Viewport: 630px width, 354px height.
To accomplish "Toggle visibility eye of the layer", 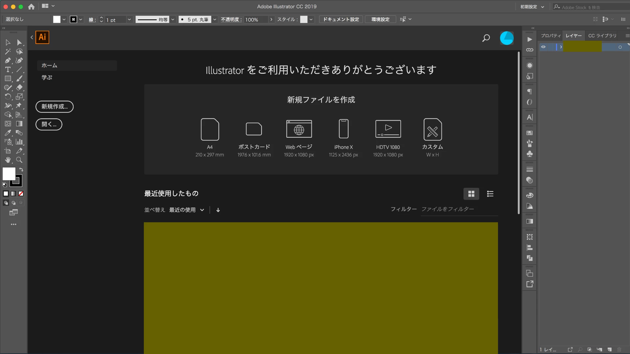I will point(543,47).
